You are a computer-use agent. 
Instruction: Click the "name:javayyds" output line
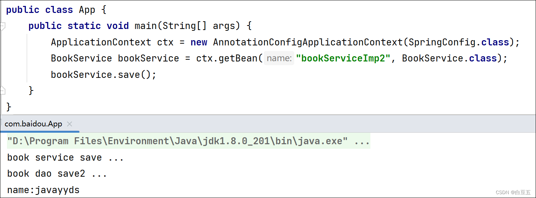(x=43, y=190)
